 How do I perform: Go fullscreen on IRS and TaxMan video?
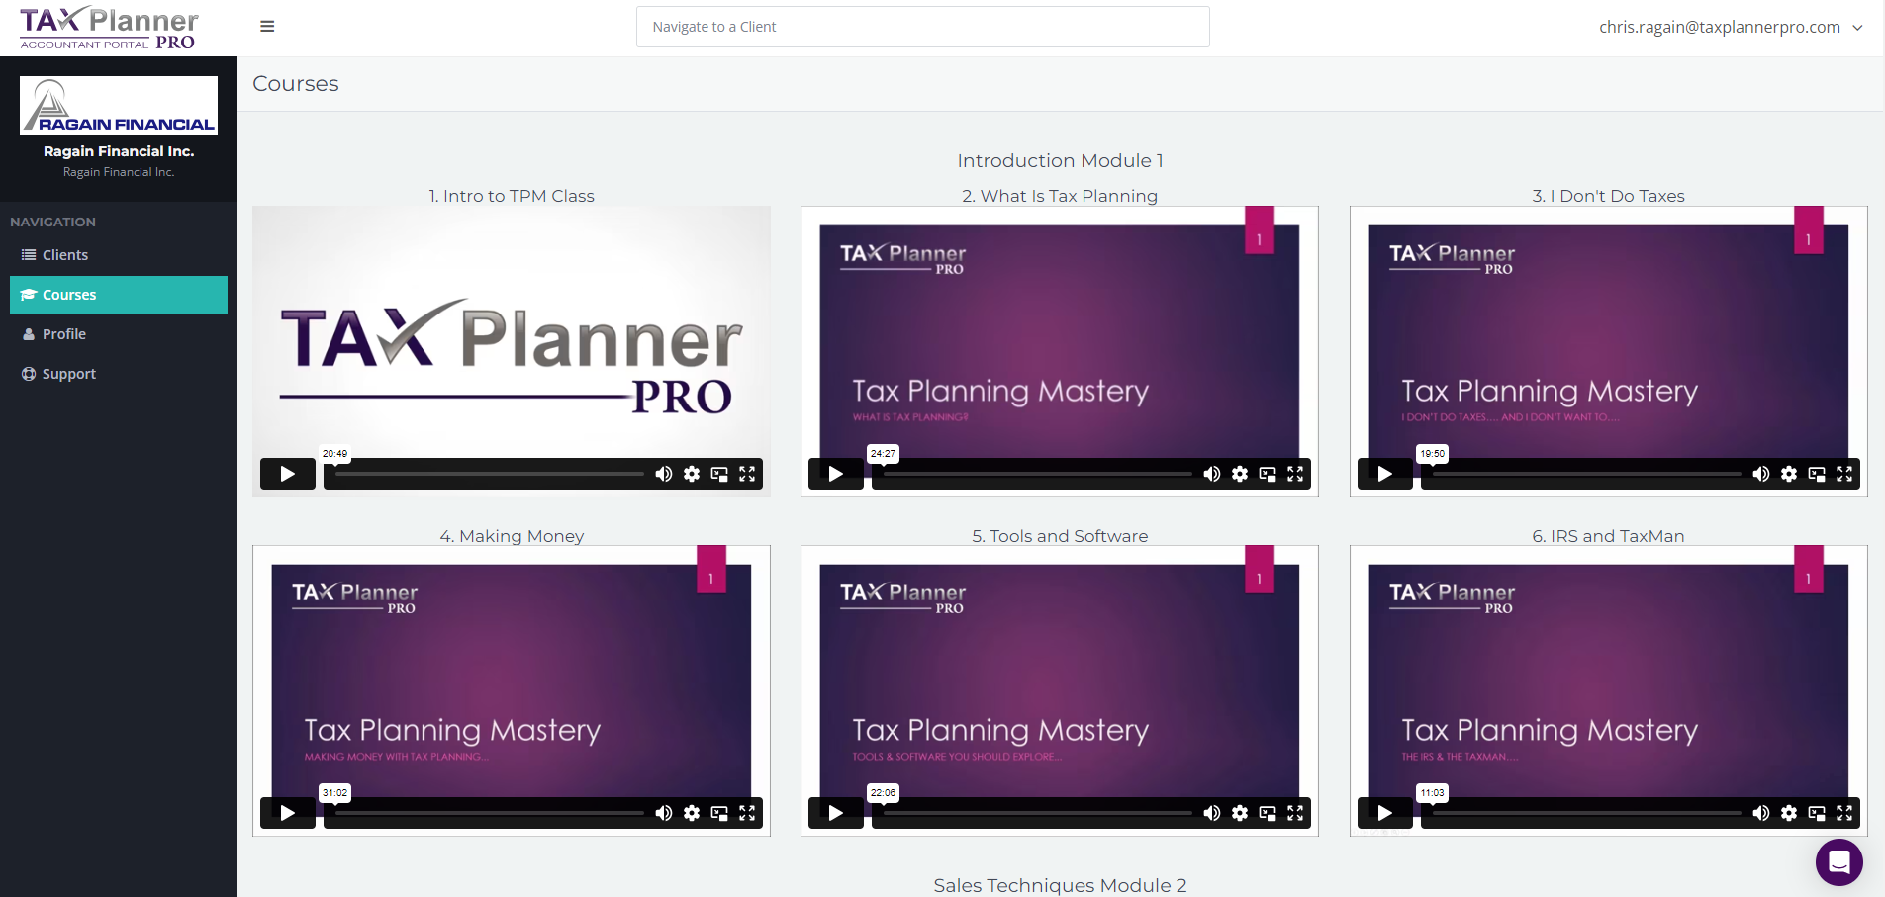[1844, 813]
